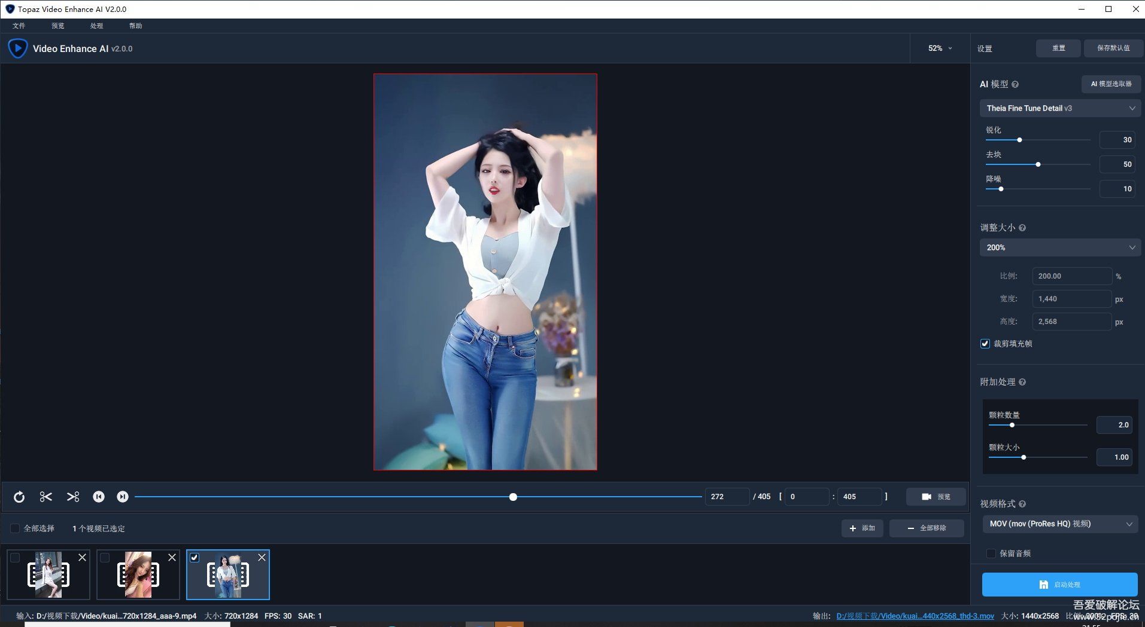This screenshot has height=627, width=1145.
Task: Open the 文件 menu
Action: tap(19, 26)
